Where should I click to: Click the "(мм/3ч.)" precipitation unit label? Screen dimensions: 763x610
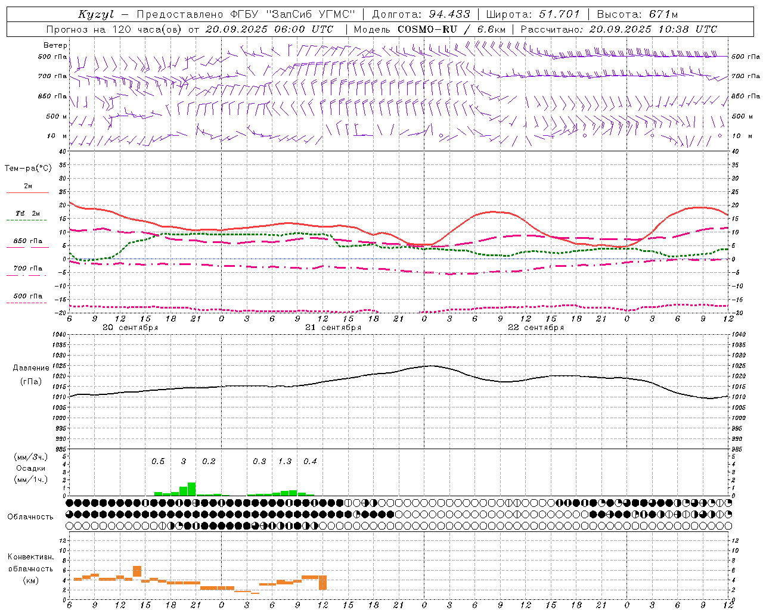coord(31,457)
